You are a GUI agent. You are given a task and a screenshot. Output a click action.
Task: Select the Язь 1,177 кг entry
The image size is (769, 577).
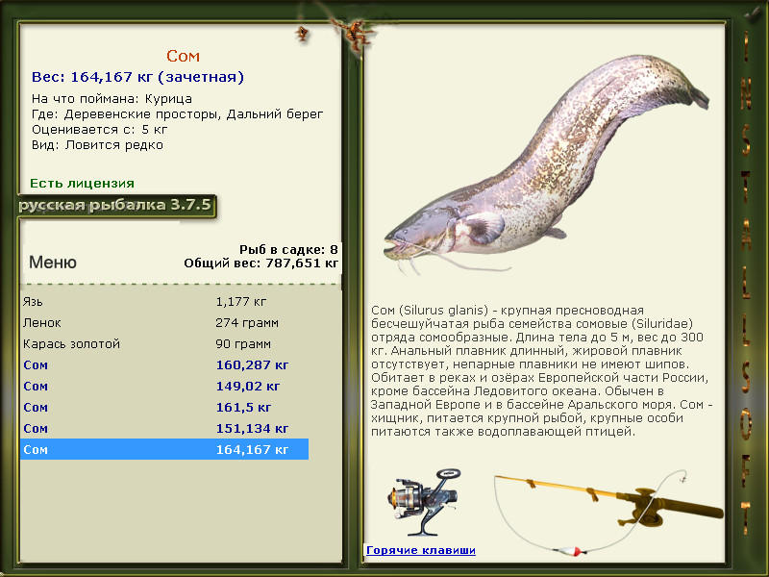point(164,301)
